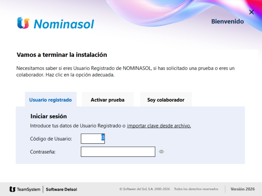
Task: Select the Usuario registrado tab
Action: point(51,100)
